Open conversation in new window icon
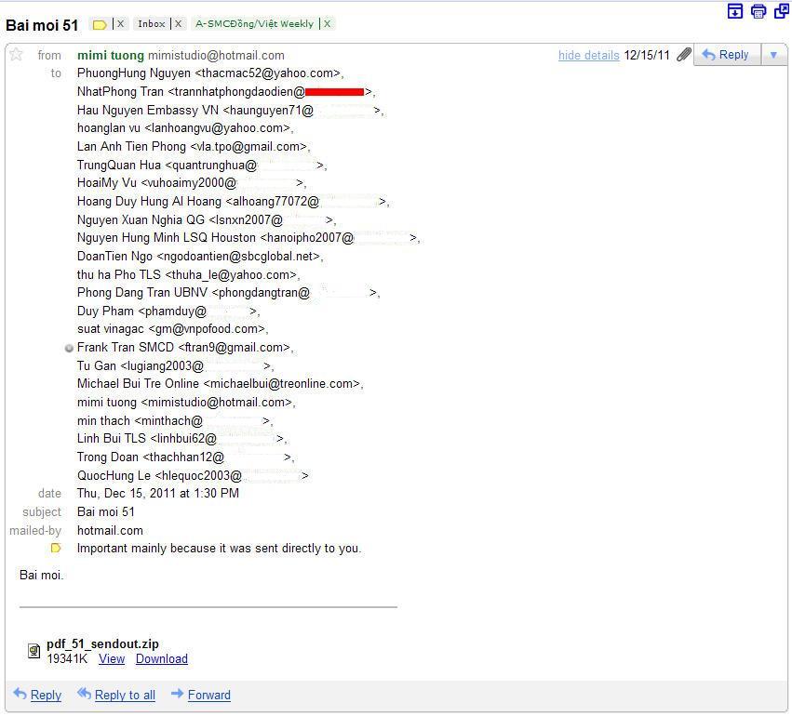The image size is (792, 716). (780, 11)
